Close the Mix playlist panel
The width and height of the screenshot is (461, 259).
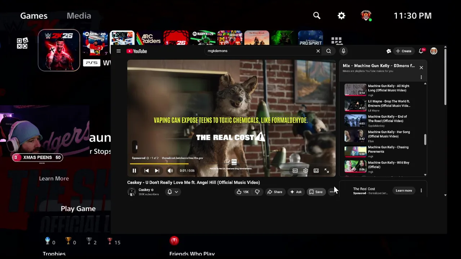pyautogui.click(x=421, y=68)
